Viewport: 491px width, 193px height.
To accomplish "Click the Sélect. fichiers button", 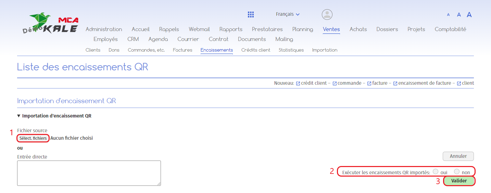I will point(33,138).
